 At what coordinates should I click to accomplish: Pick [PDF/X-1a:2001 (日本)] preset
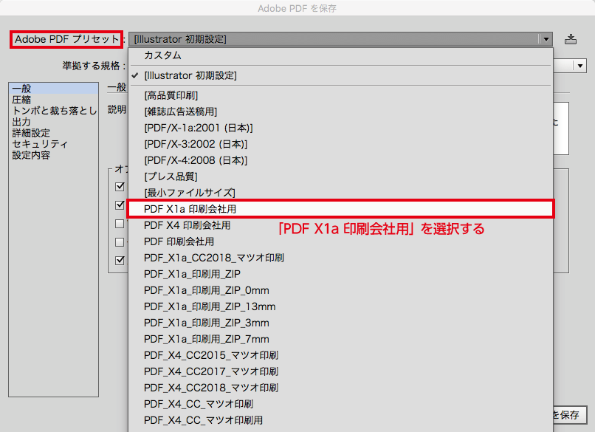pyautogui.click(x=340, y=128)
